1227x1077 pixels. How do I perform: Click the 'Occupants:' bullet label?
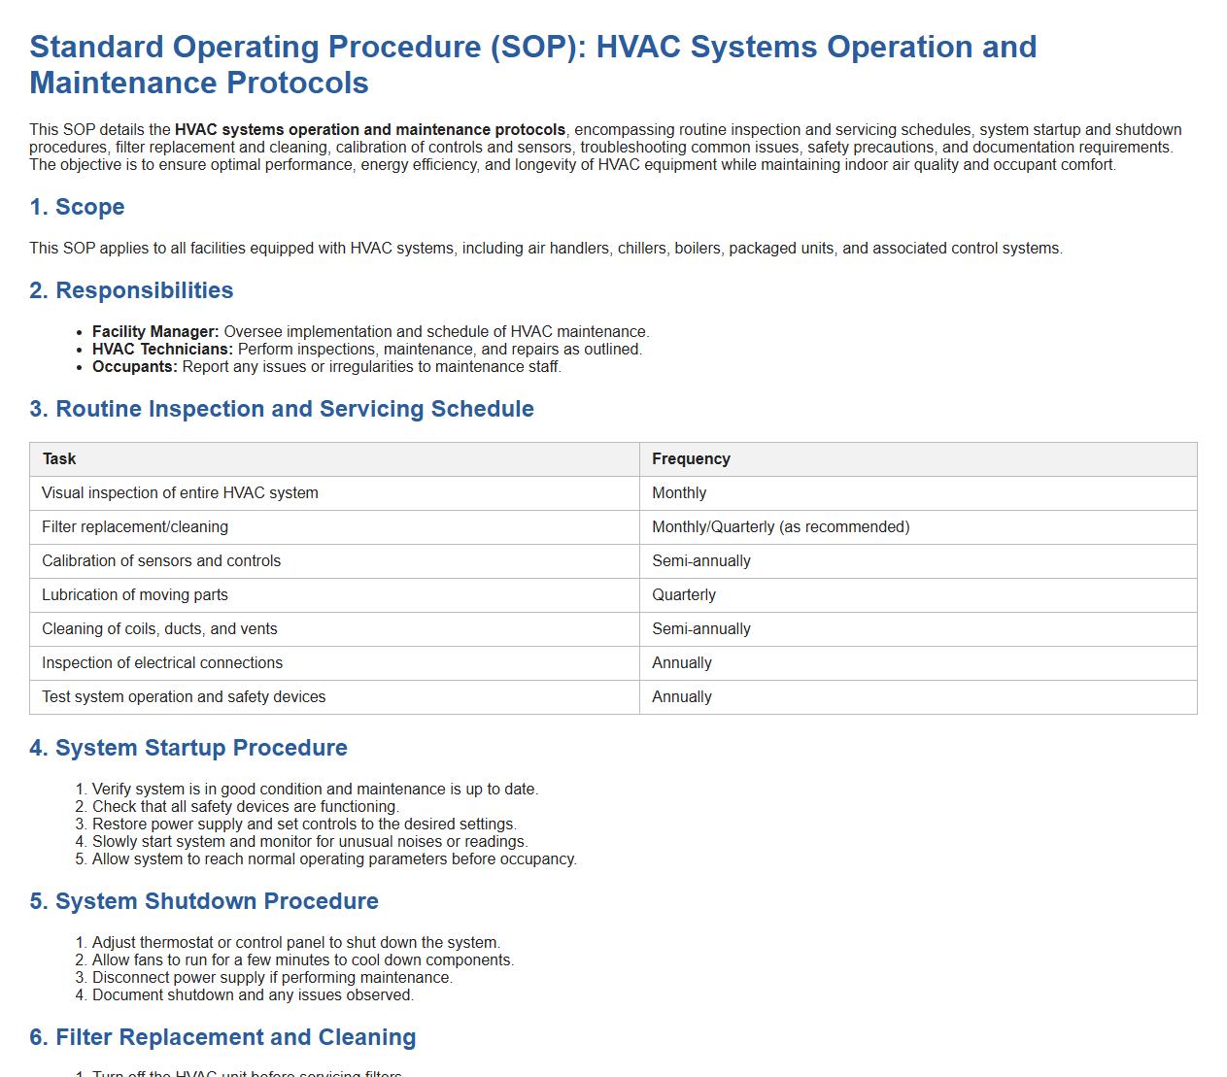tap(135, 367)
